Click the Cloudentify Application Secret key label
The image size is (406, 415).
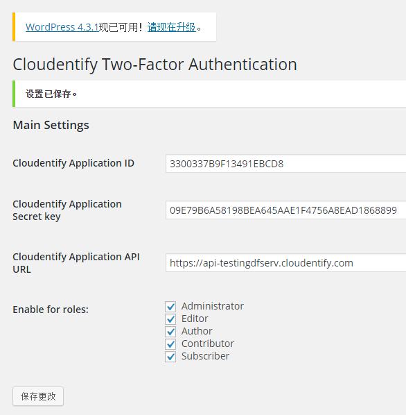67,210
